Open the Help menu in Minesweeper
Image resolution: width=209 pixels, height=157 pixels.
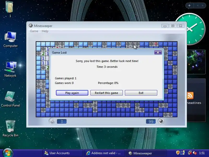tap(45, 31)
